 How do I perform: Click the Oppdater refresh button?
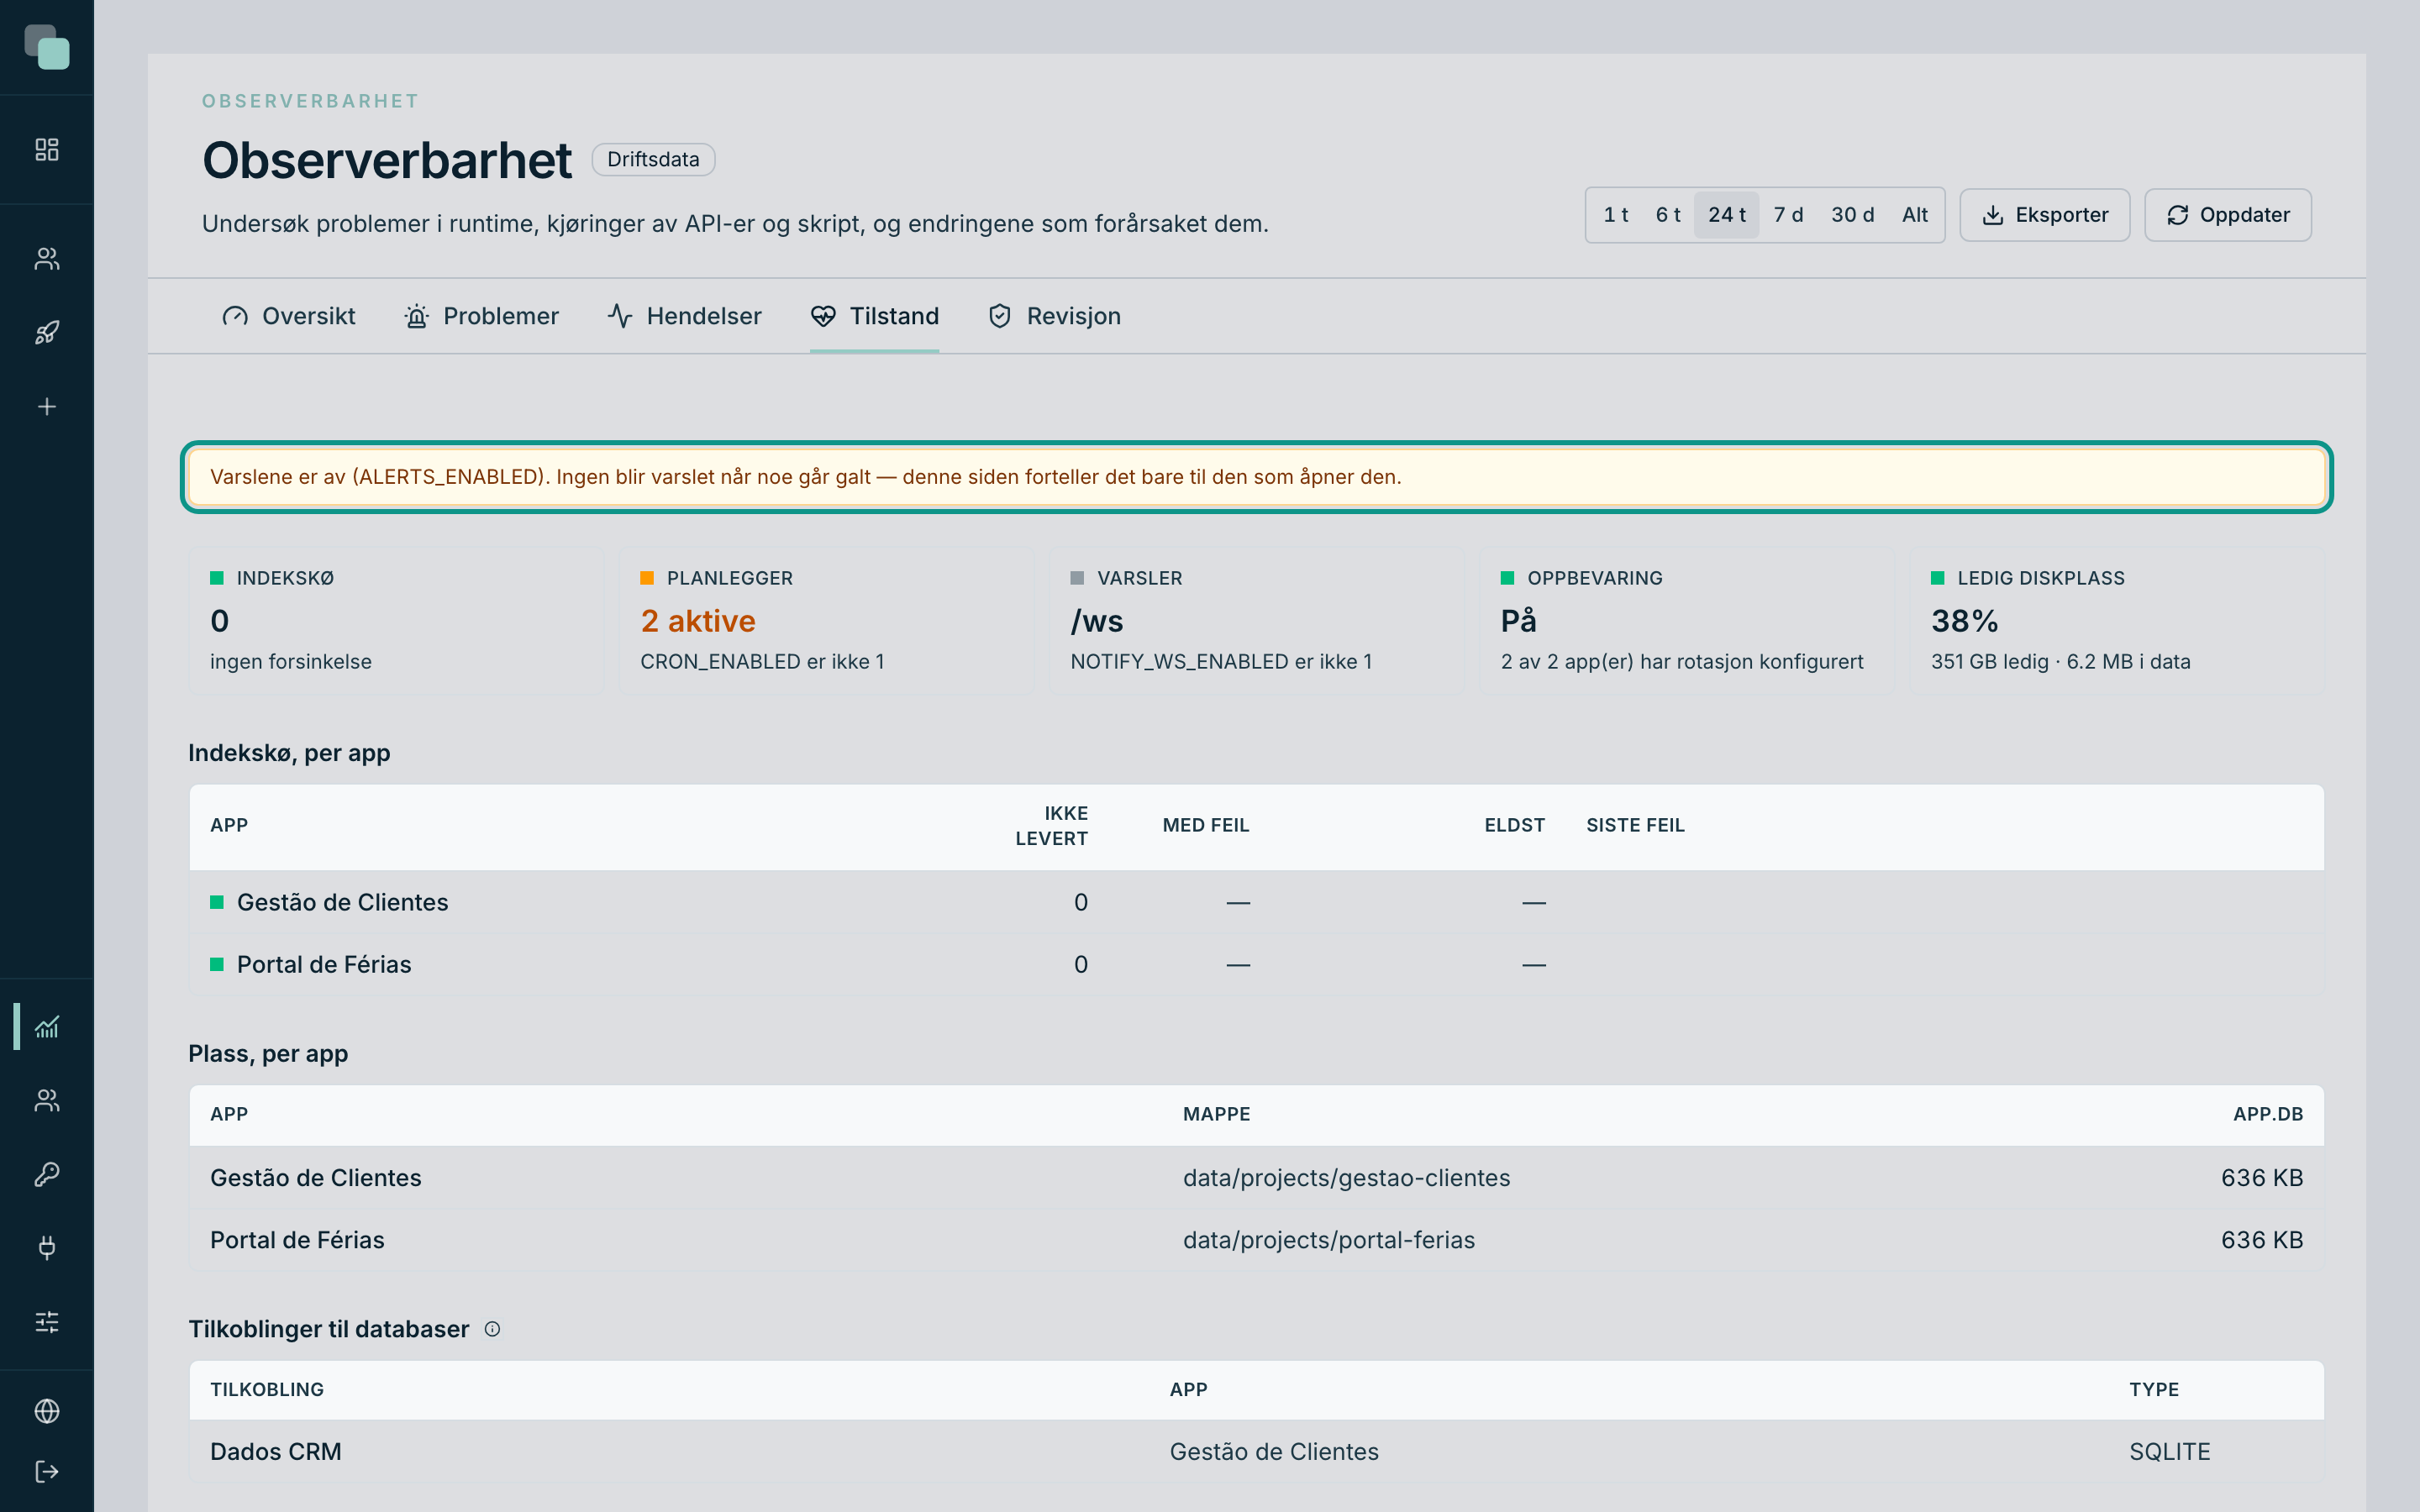[2227, 215]
